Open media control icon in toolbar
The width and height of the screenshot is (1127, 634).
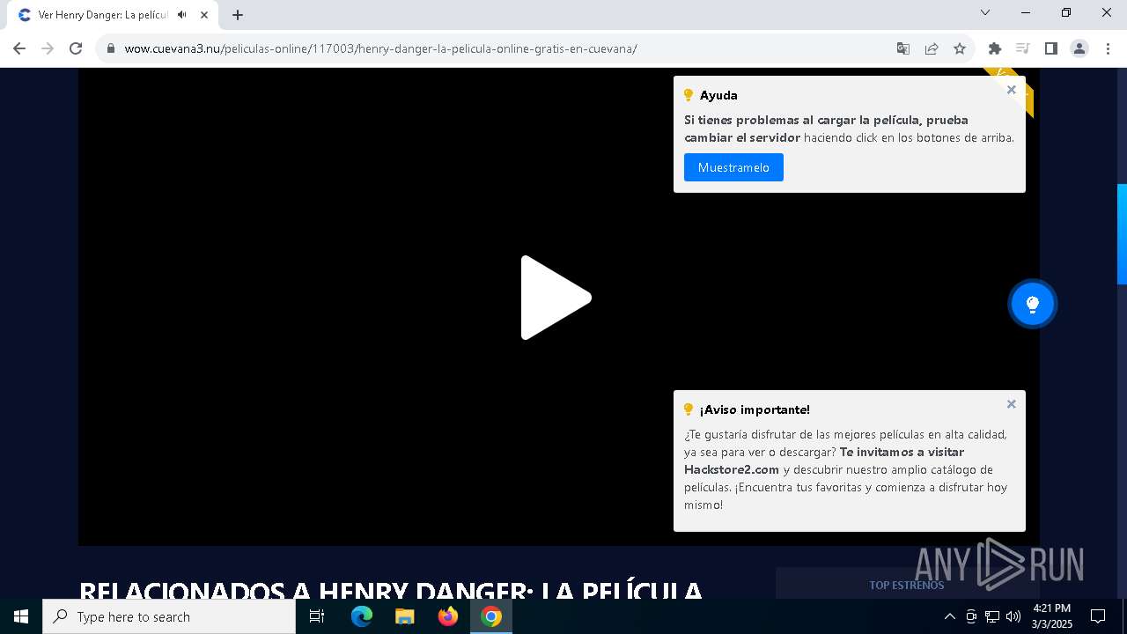[1023, 48]
